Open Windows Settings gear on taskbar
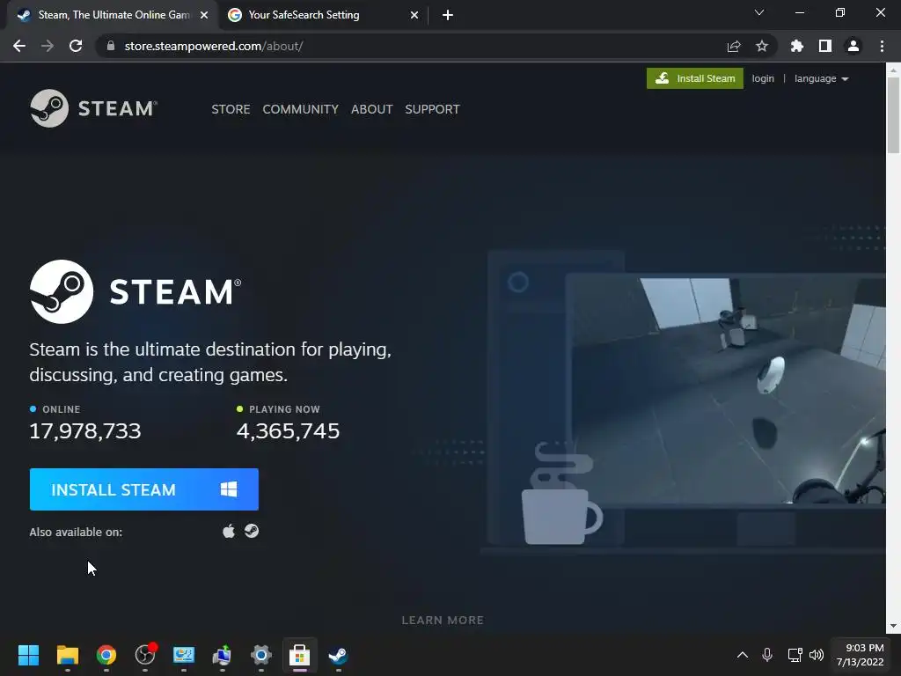901x676 pixels. point(260,655)
